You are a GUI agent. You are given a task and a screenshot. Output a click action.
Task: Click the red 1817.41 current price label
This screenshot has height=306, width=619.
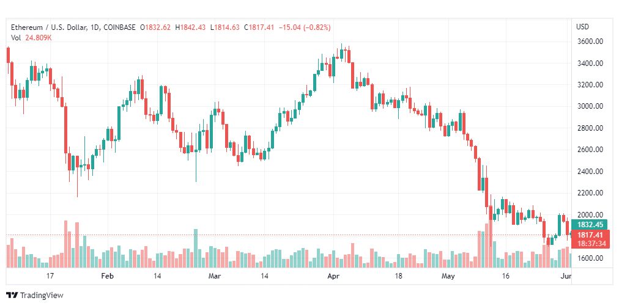590,235
